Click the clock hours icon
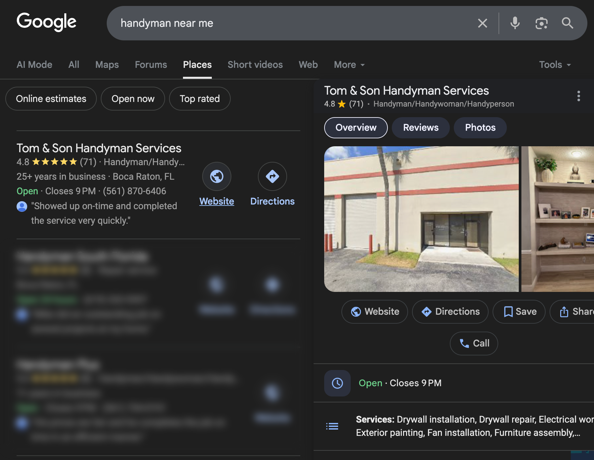This screenshot has height=460, width=594. 337,383
